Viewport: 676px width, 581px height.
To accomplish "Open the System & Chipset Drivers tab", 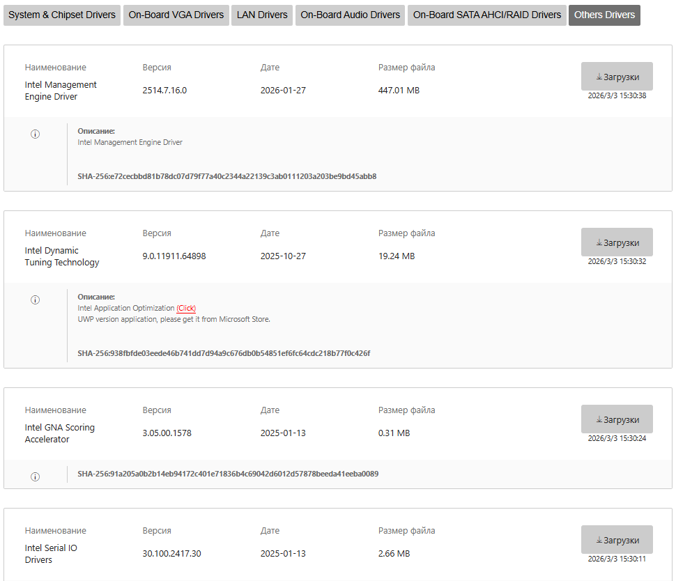I will coord(62,15).
